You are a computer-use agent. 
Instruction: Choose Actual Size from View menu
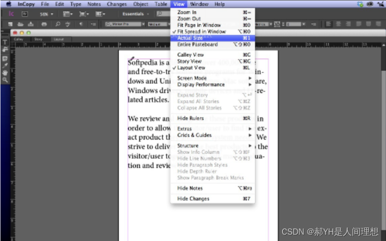point(213,38)
